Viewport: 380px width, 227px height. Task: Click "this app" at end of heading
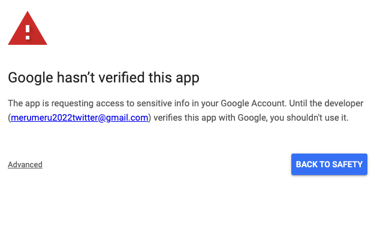pos(174,78)
